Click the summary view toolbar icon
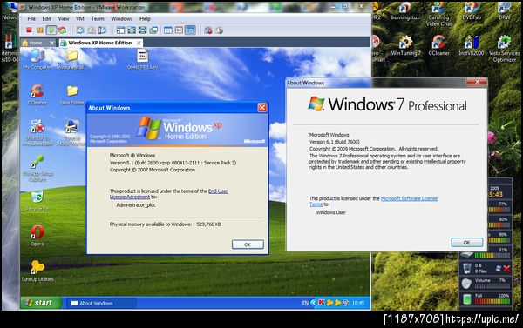Image resolution: width=523 pixels, height=328 pixels. click(x=168, y=30)
